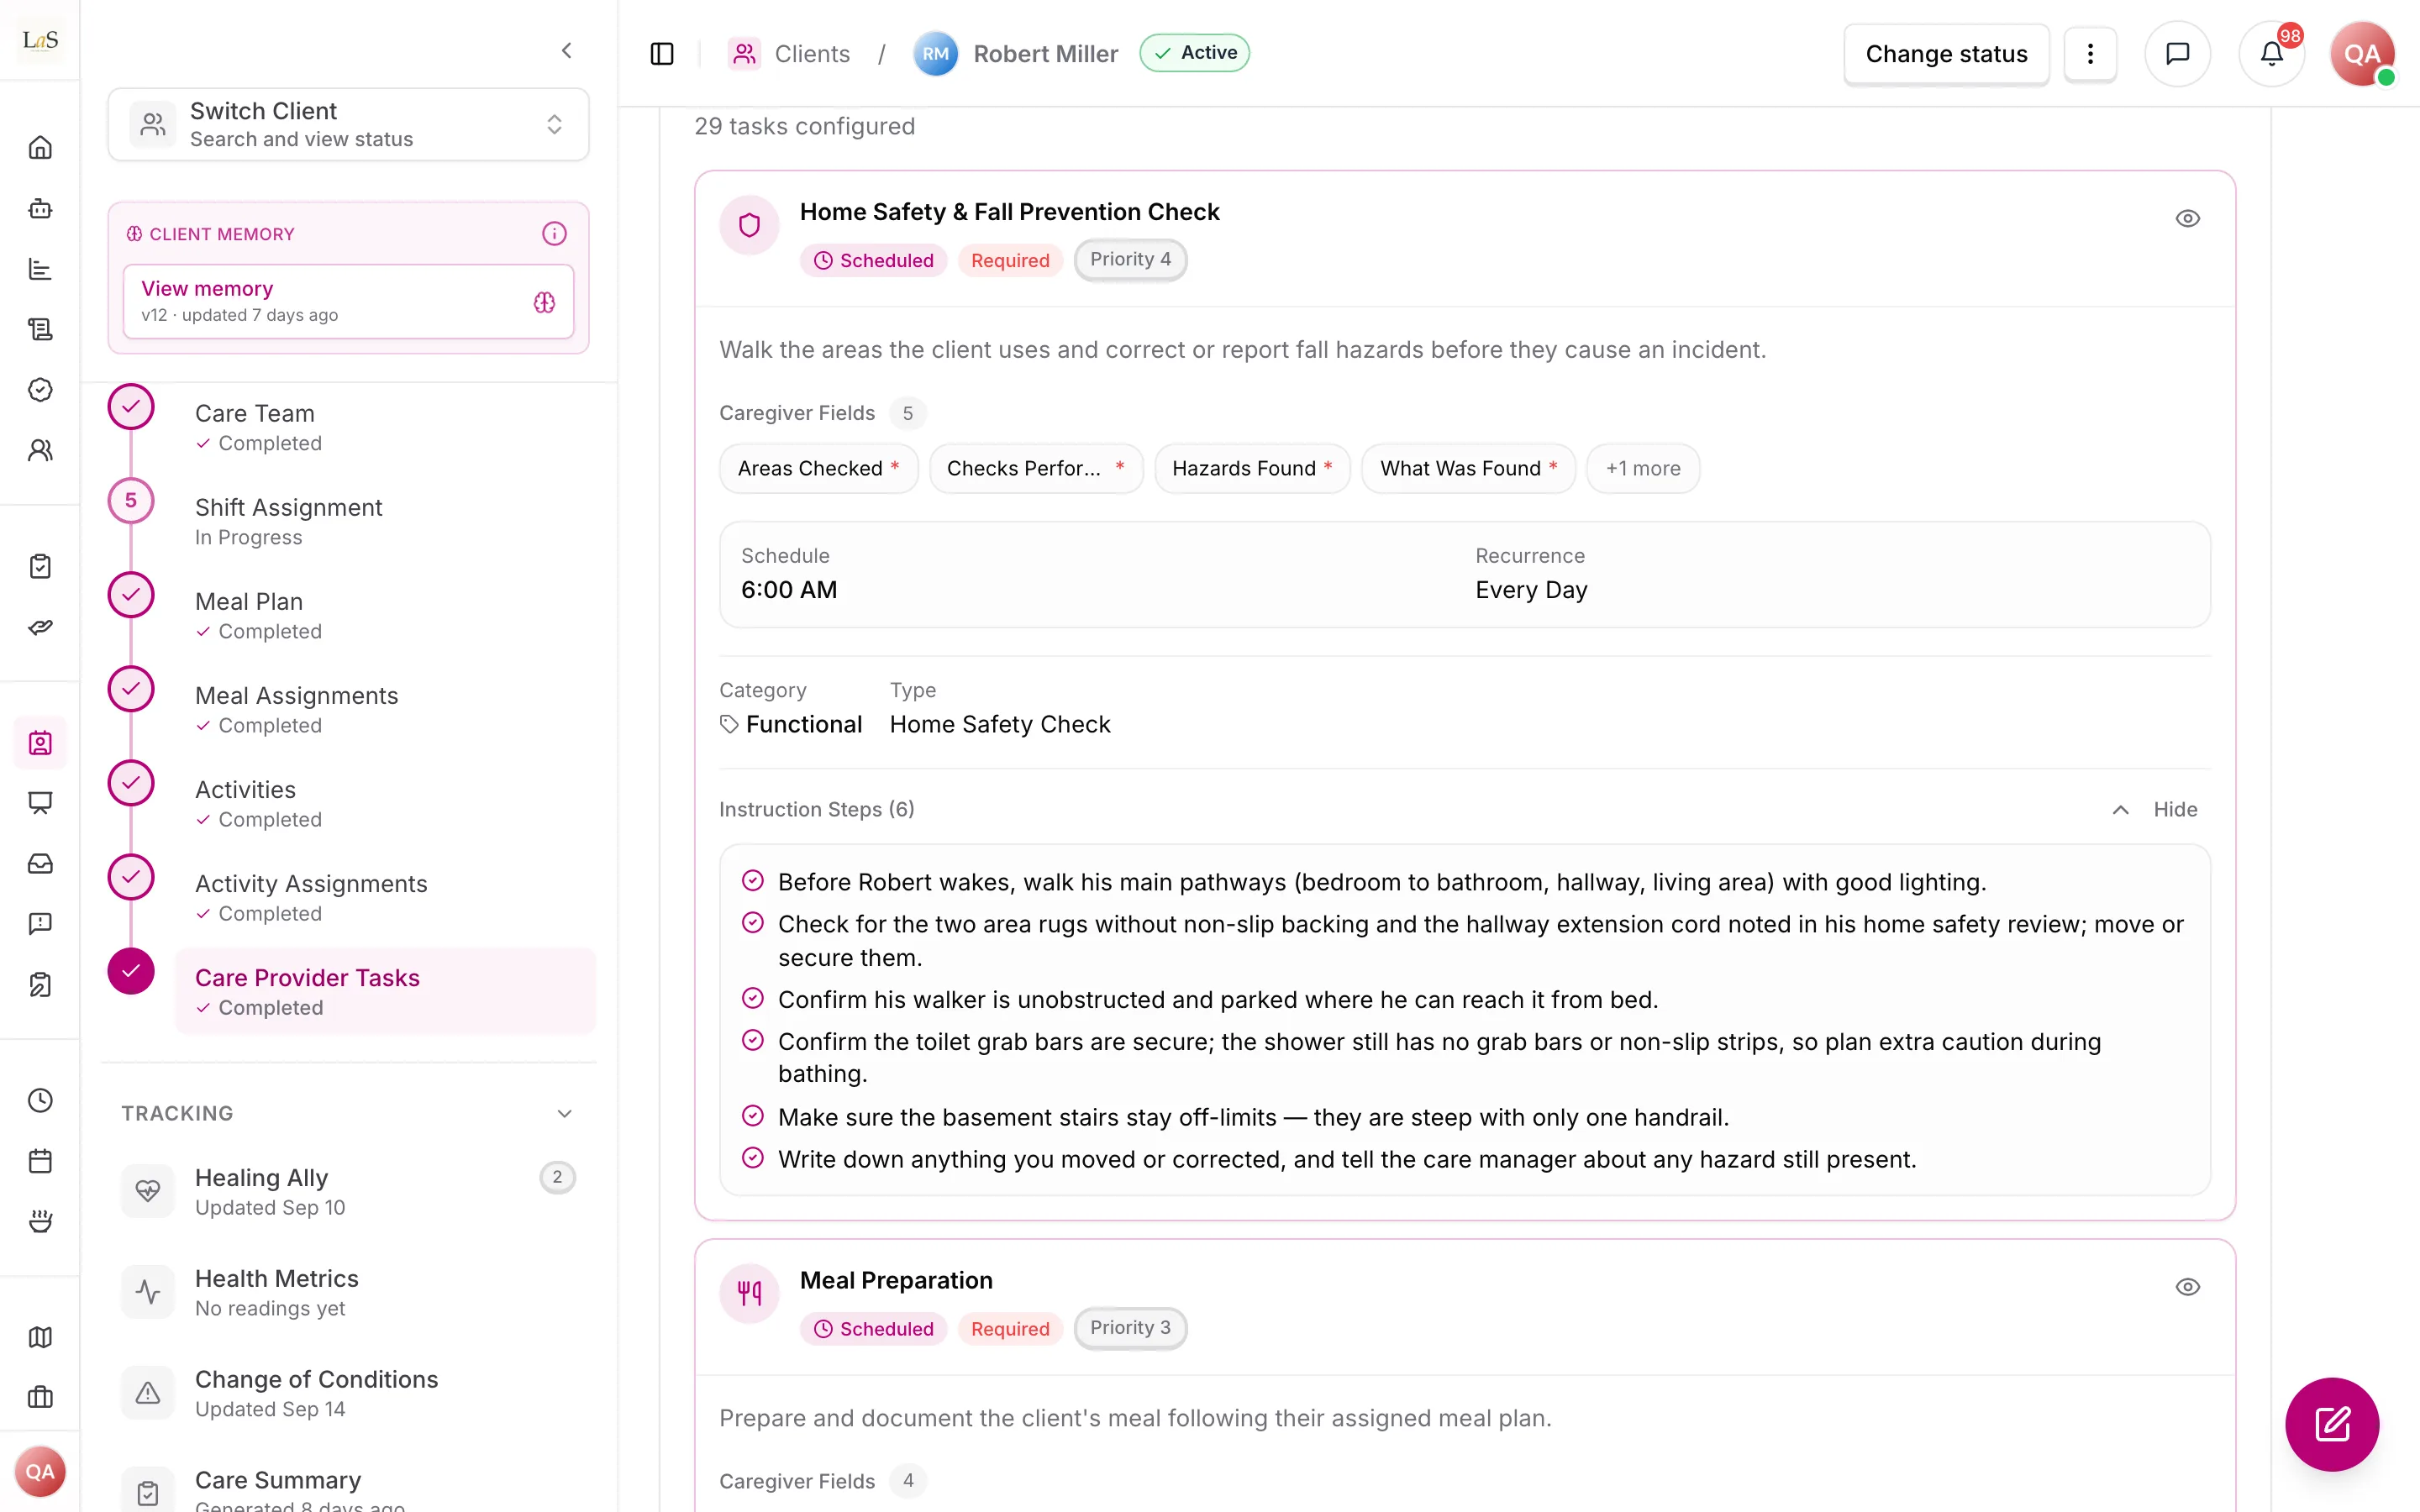Open the calendar icon in left rail
This screenshot has height=1512, width=2420.
point(40,1161)
